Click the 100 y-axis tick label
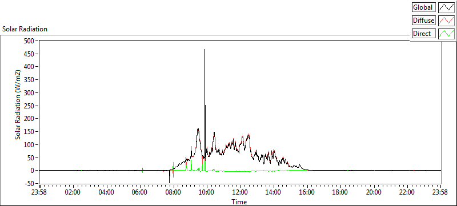This screenshot has width=457, height=206. [29, 144]
